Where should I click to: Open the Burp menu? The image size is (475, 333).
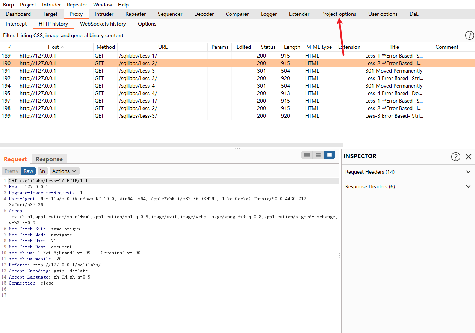8,5
